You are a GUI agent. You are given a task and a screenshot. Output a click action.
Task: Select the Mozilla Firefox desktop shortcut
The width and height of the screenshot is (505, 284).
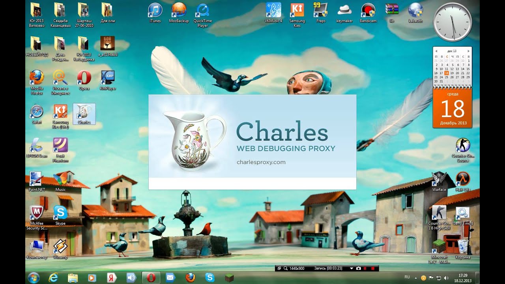coord(37,83)
